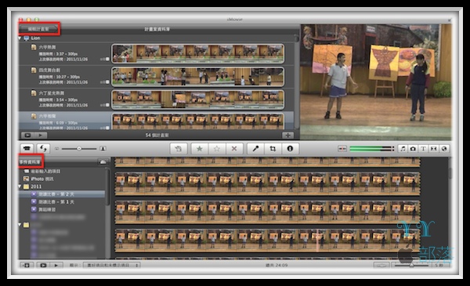
Task: Open the transitions browser
Action: coord(433,149)
